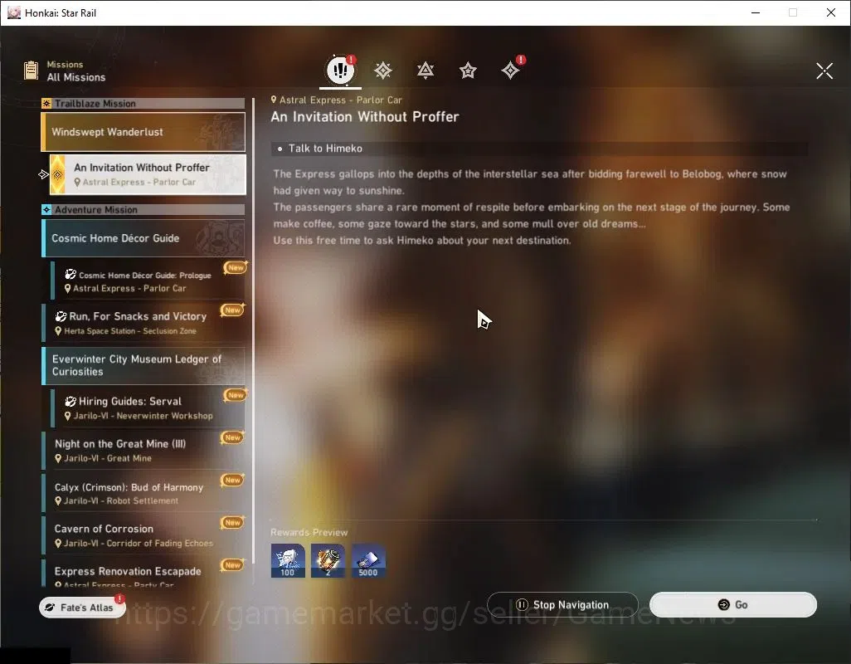Click the Trailblaze Mission section header icon
The width and height of the screenshot is (851, 664).
(x=46, y=103)
